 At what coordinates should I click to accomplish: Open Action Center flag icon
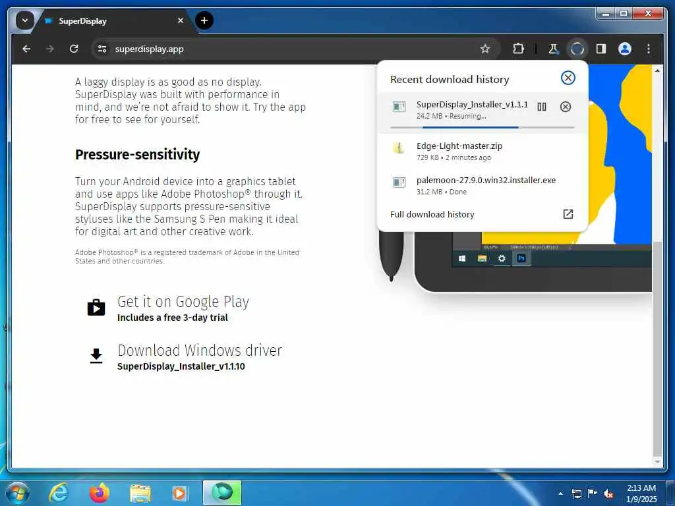593,493
